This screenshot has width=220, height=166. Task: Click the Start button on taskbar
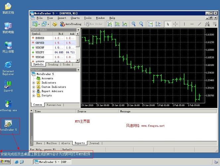pyautogui.click(x=5, y=162)
